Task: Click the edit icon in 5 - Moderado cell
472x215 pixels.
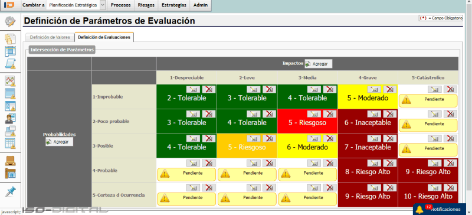Action: click(374, 89)
